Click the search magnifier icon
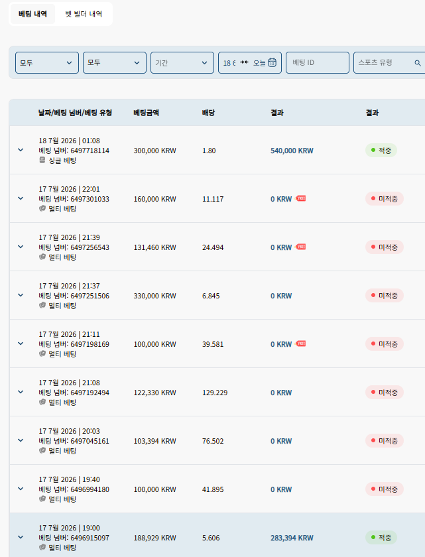425x557 pixels. [x=418, y=63]
